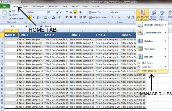Toggle Underline formatting
This screenshot has height=111, width=172.
[x=38, y=17]
